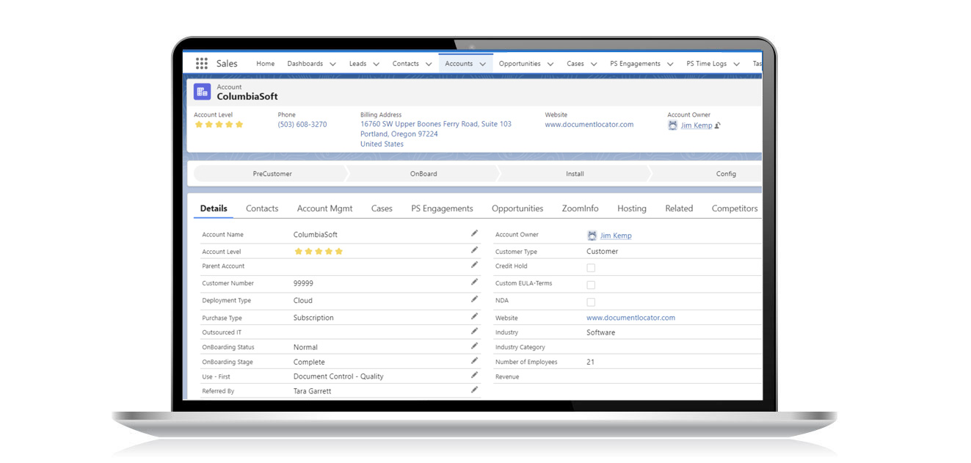971x463 pixels.
Task: Open the App Launcher grid icon
Action: (201, 64)
